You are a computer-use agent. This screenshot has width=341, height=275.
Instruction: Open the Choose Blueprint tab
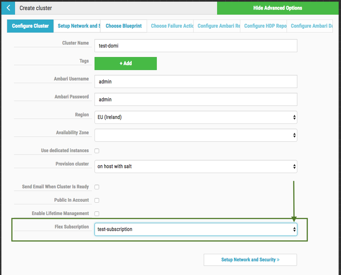pos(124,26)
